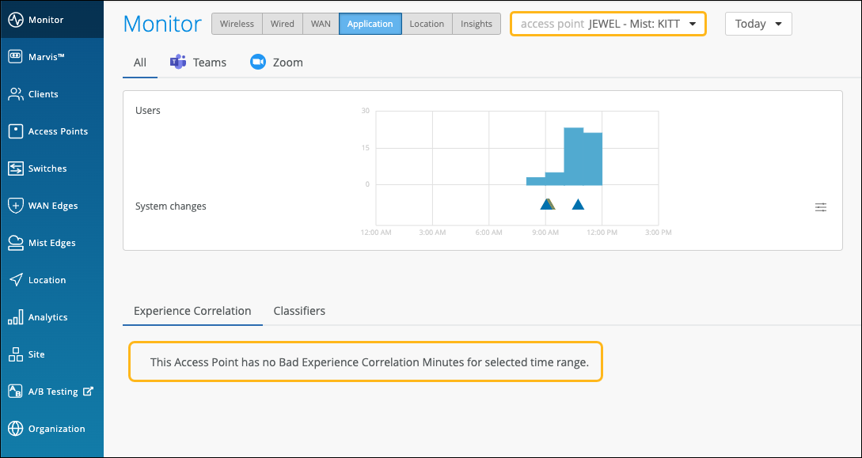
Task: Click the Clients icon in sidebar
Action: [15, 94]
